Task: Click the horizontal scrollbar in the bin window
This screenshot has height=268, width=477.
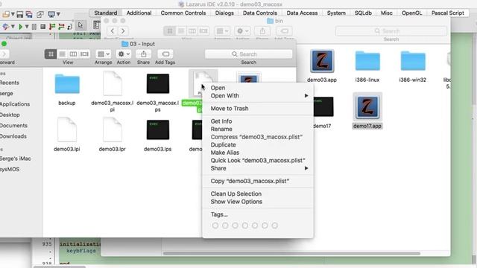Action: 291,253
